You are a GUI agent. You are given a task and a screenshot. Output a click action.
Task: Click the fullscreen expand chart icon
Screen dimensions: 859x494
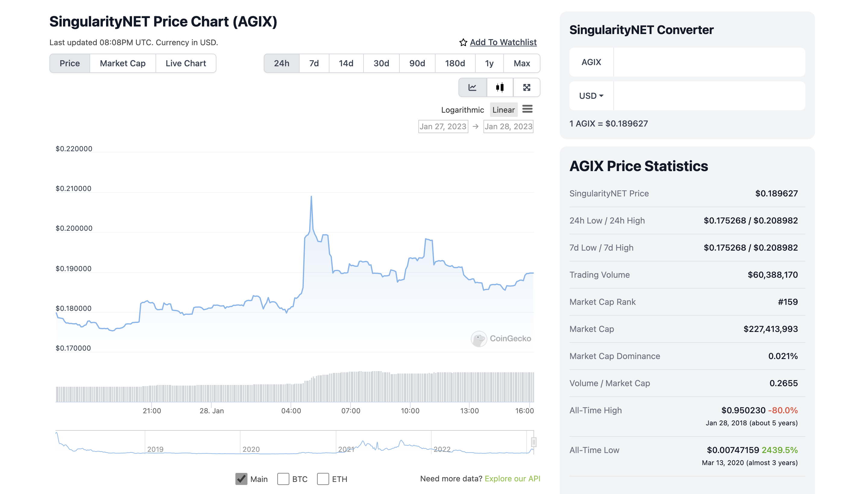526,88
